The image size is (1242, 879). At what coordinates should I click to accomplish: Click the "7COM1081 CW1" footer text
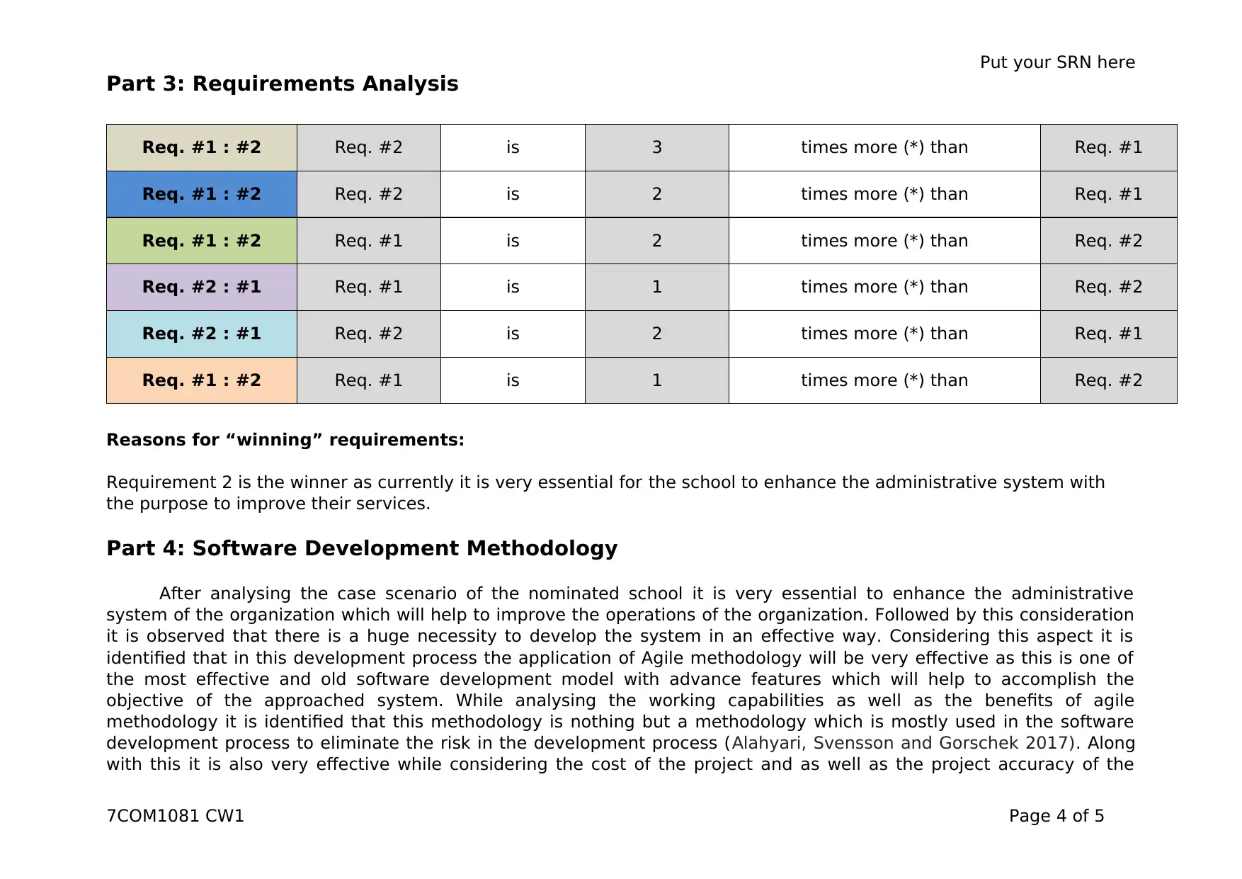175,816
